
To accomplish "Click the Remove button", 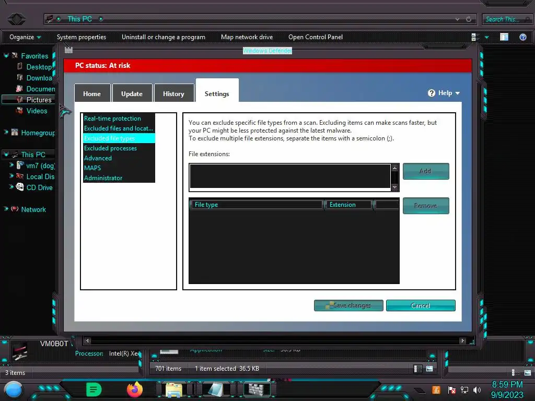I will [x=426, y=206].
